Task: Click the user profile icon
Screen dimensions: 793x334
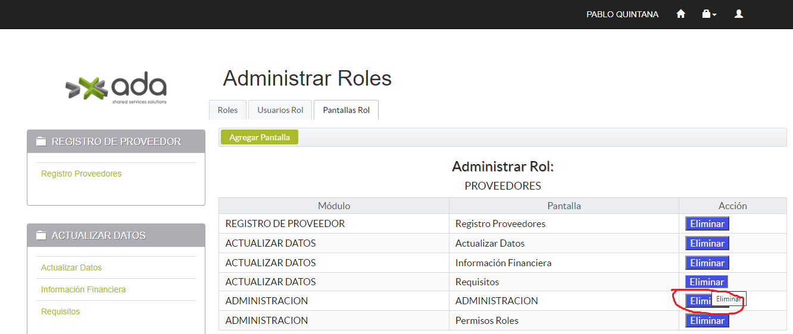Action: (x=739, y=14)
